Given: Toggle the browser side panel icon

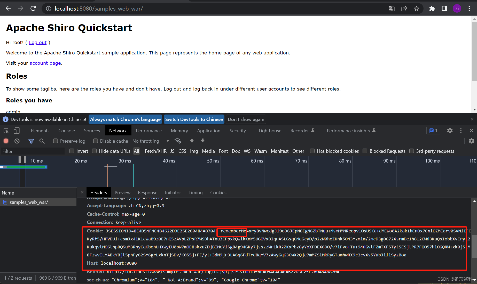Looking at the screenshot, I should (444, 9).
